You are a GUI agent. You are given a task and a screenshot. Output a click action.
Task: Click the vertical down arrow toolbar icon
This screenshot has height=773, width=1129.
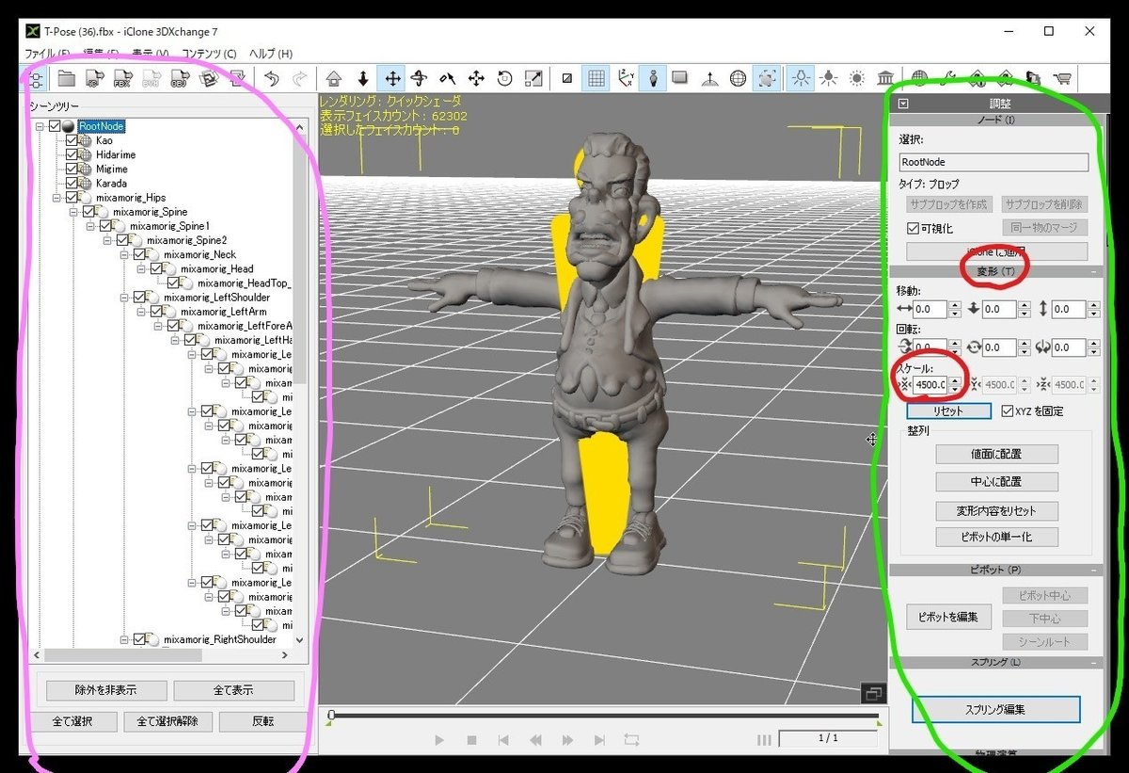pyautogui.click(x=363, y=79)
